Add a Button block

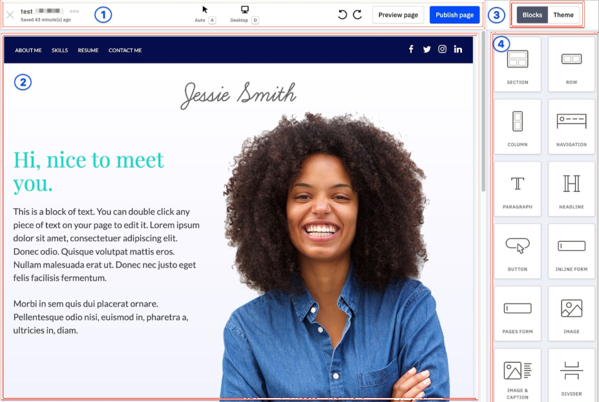(x=518, y=250)
